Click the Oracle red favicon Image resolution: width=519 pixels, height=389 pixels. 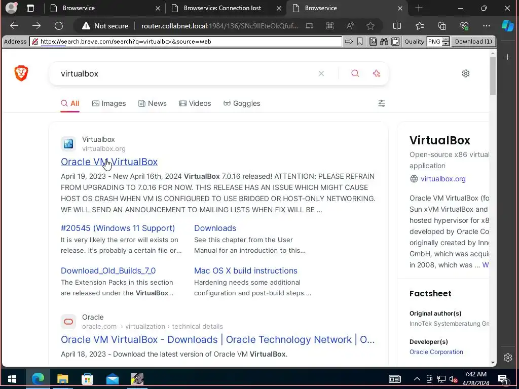(x=68, y=322)
